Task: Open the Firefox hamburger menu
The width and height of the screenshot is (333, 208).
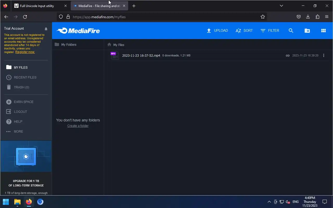Action: [x=327, y=17]
